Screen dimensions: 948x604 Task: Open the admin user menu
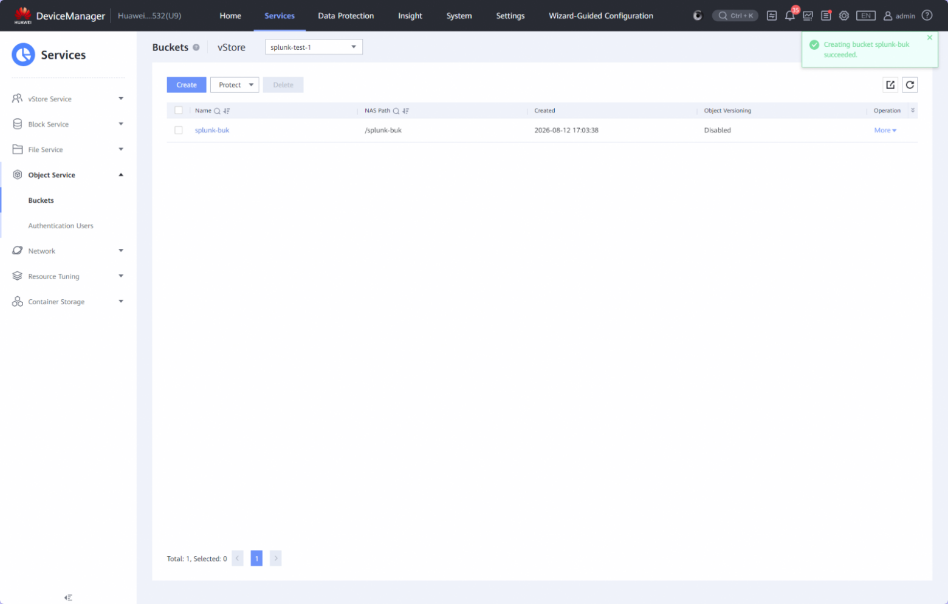point(899,16)
